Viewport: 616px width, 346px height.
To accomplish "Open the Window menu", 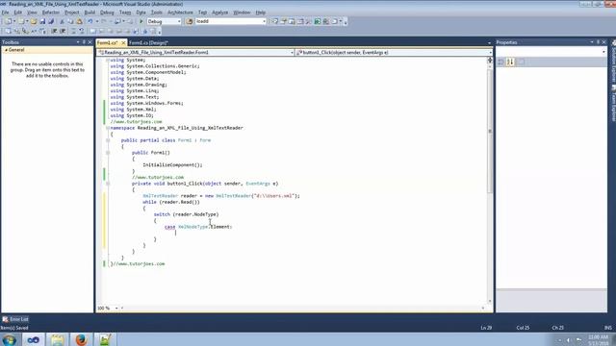I will (x=242, y=12).
